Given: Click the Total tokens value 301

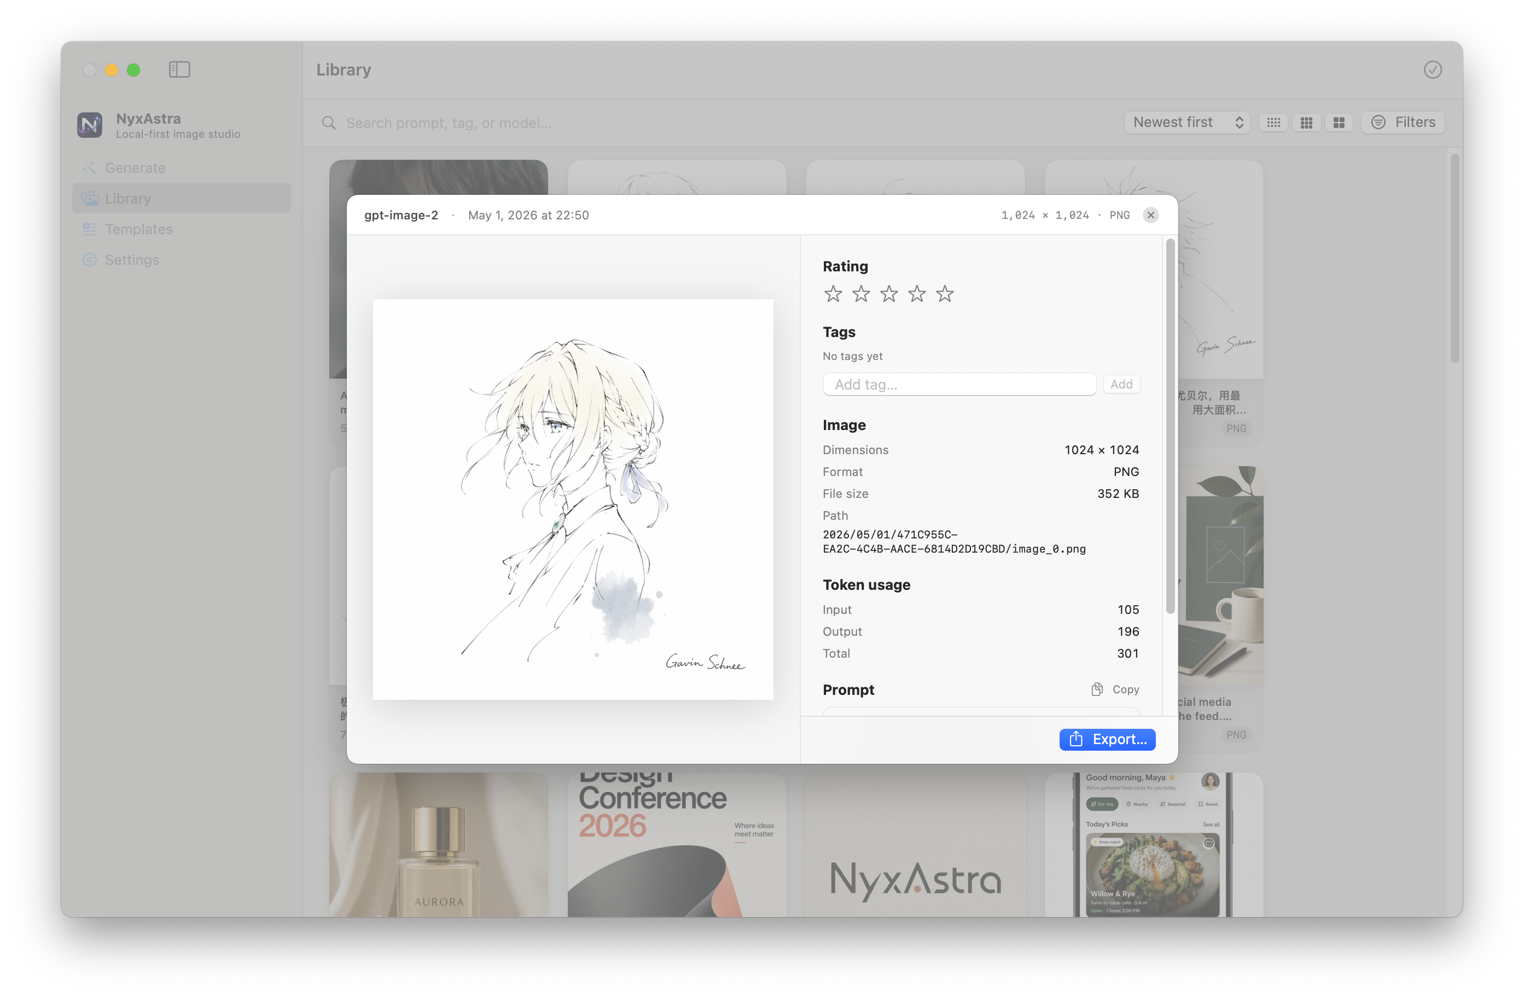Looking at the screenshot, I should point(1129,653).
